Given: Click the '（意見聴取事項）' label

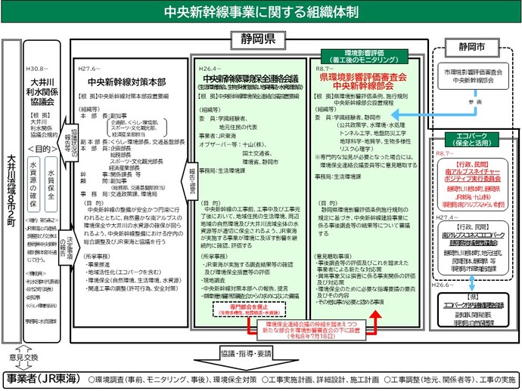Looking at the screenshot, I should tap(333, 256).
